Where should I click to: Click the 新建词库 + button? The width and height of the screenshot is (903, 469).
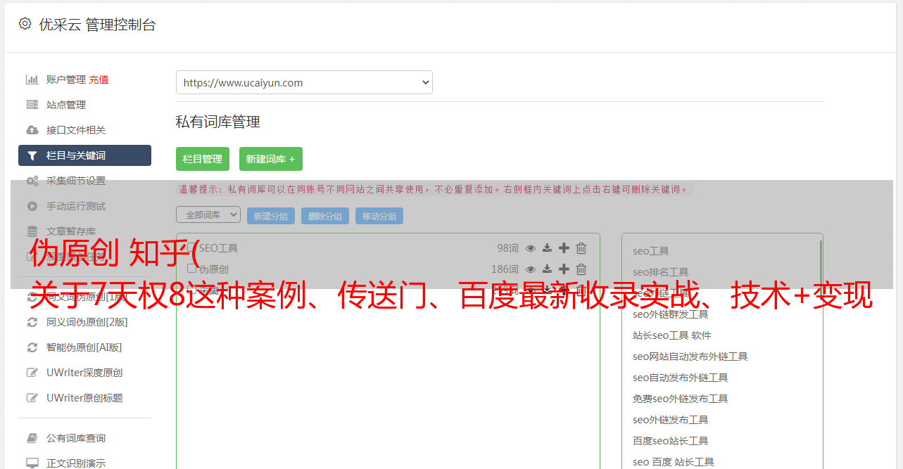[271, 159]
